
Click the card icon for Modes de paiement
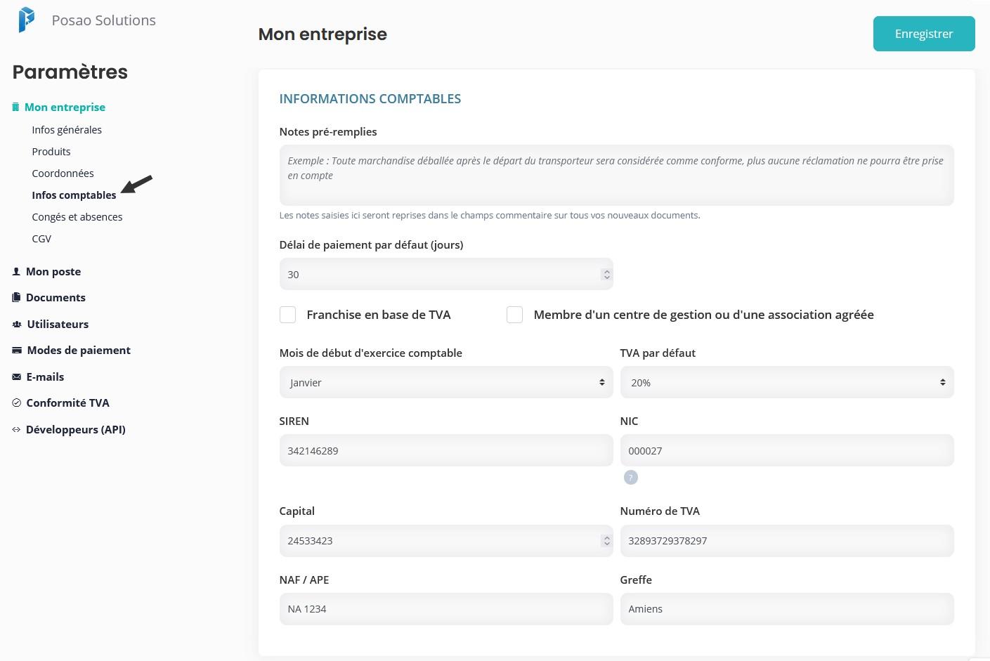(17, 351)
